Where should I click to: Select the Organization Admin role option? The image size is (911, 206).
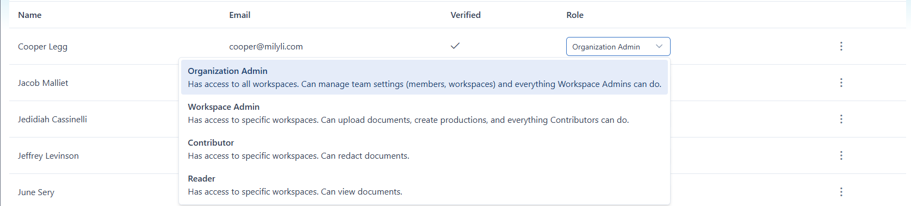point(424,77)
